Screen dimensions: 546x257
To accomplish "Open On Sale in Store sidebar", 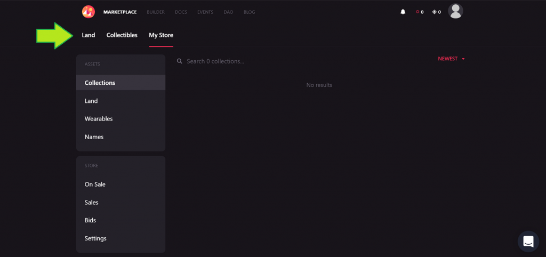I will (121, 184).
